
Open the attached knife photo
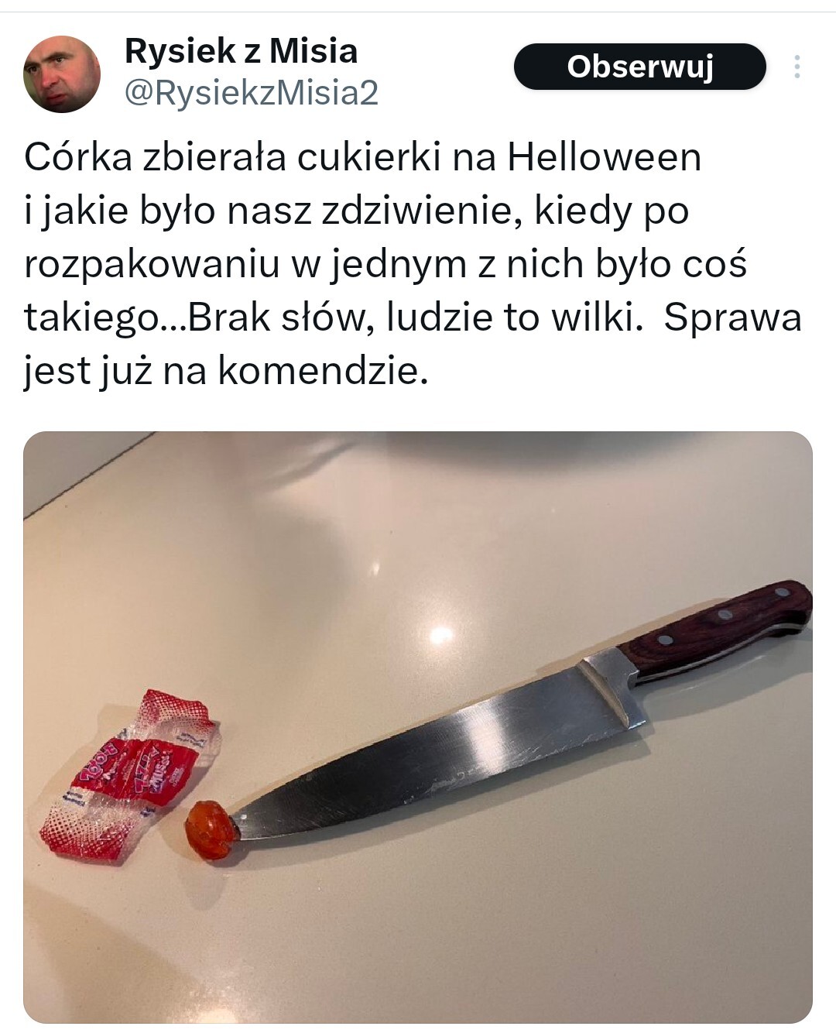coord(418,727)
